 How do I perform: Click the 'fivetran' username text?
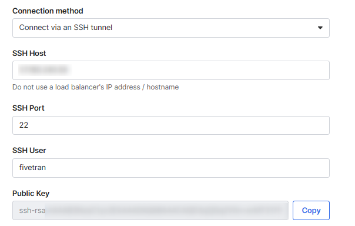32,168
